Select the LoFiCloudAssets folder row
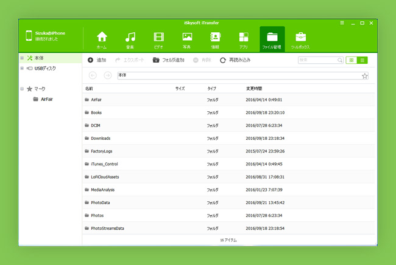Image resolution: width=396 pixels, height=265 pixels. pyautogui.click(x=228, y=177)
